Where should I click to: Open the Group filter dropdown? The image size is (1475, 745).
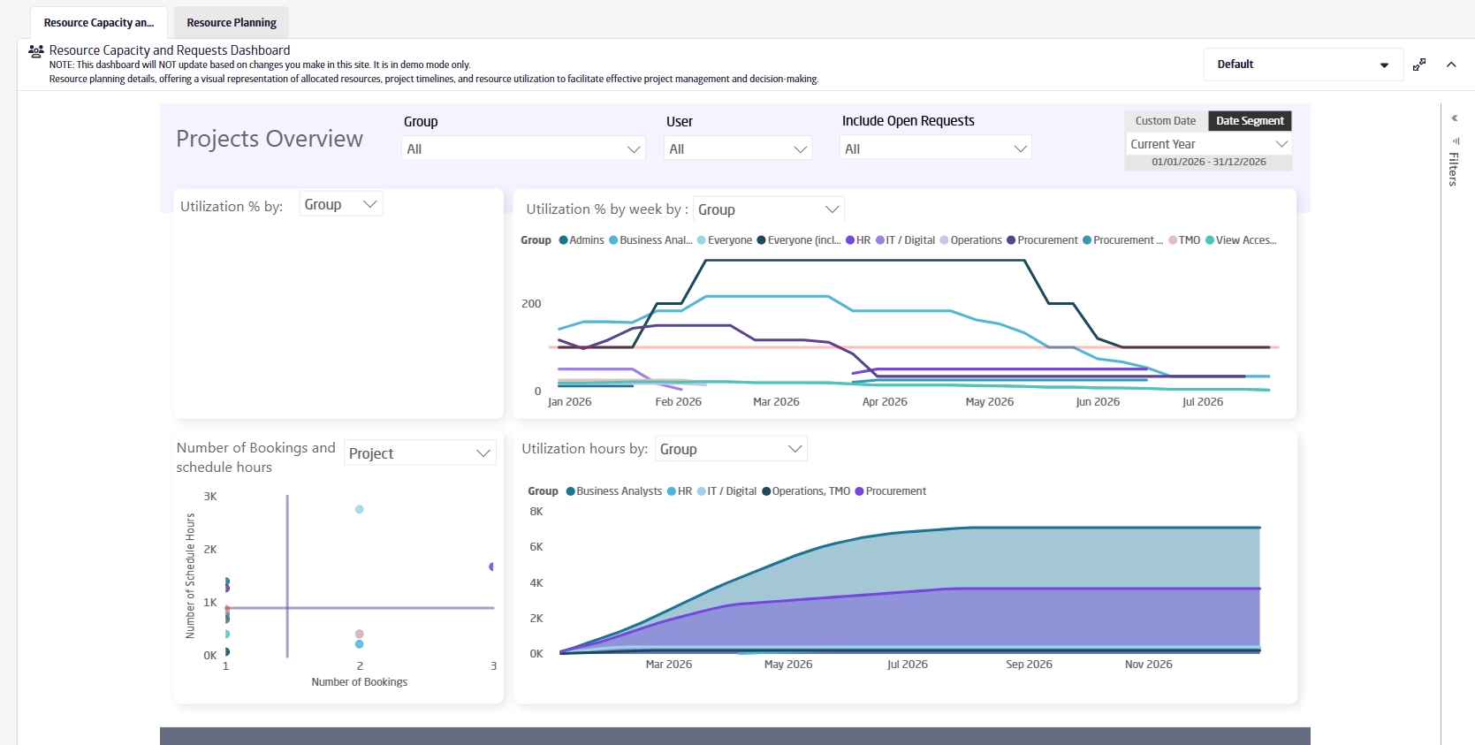pos(523,148)
